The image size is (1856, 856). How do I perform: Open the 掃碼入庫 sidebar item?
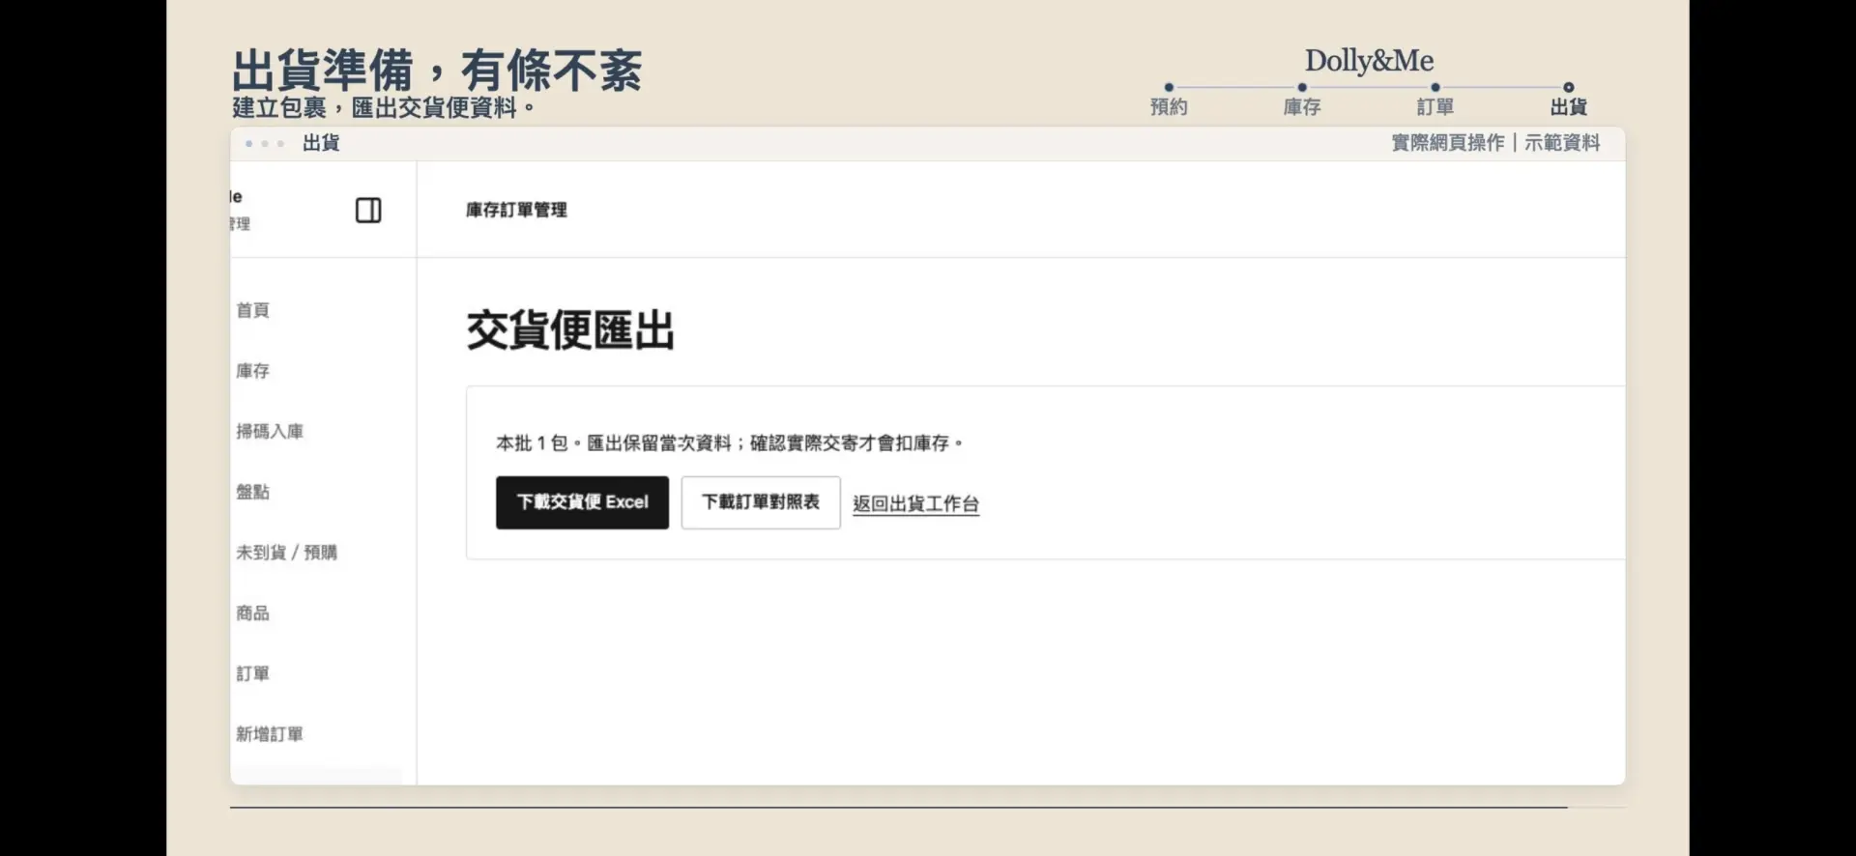270,431
